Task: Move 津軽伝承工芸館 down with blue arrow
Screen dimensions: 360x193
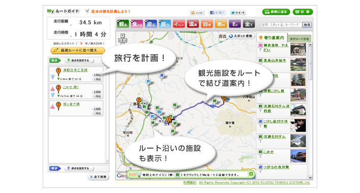Action: pos(52,77)
